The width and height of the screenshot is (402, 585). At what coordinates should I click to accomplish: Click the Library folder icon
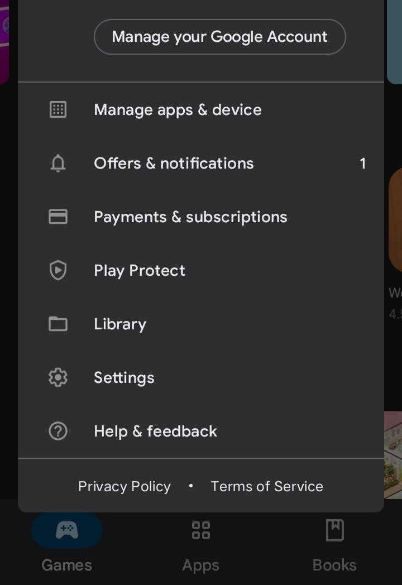[58, 324]
